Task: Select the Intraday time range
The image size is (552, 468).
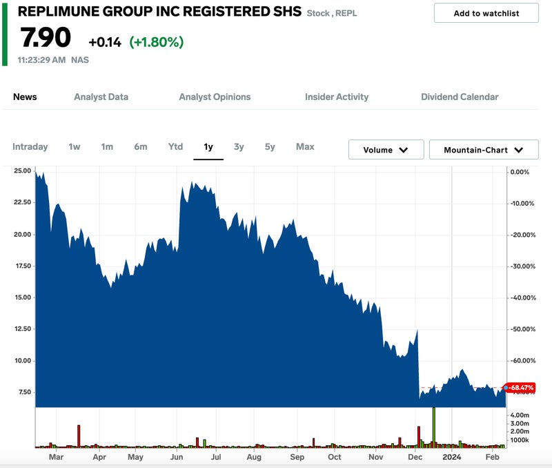Action: pos(30,146)
